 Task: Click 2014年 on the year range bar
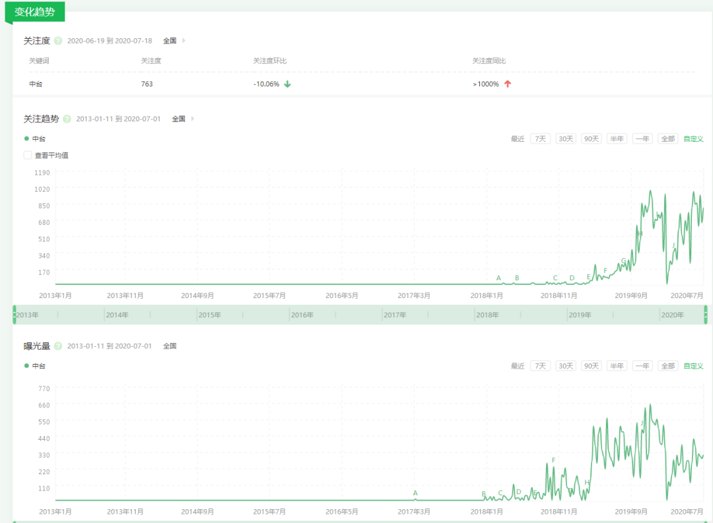click(118, 315)
